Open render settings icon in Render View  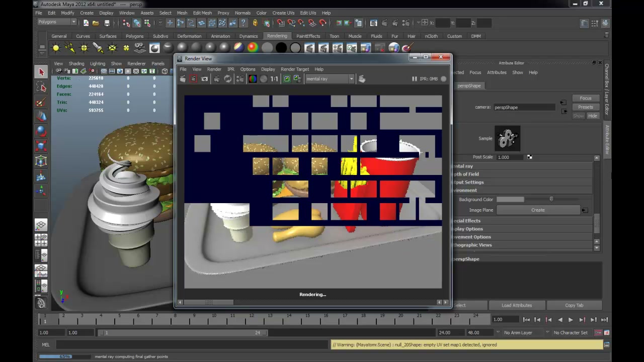pos(240,79)
